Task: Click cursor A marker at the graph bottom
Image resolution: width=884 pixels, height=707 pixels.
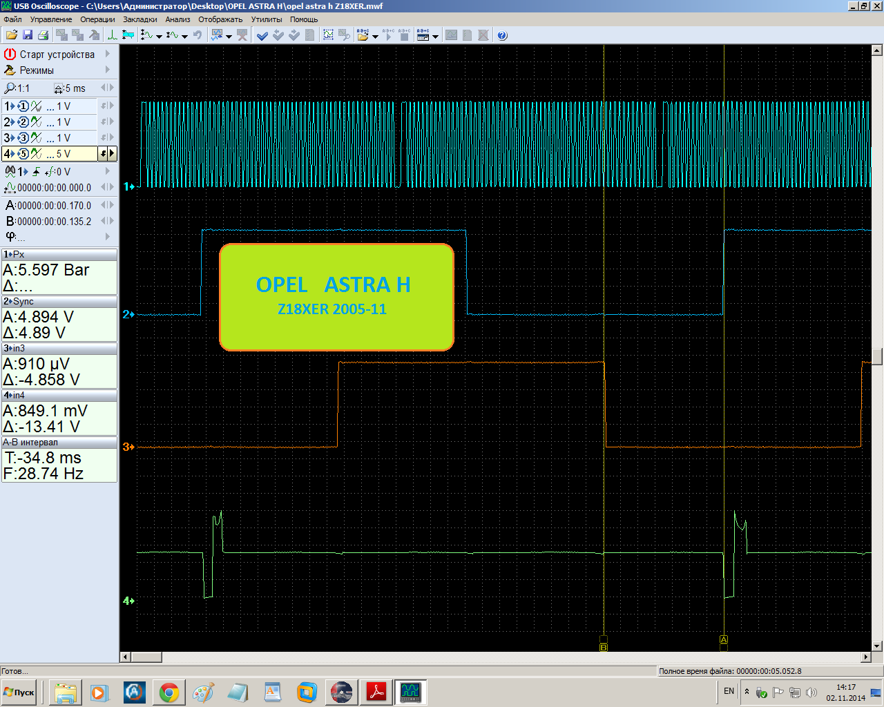Action: tap(724, 639)
